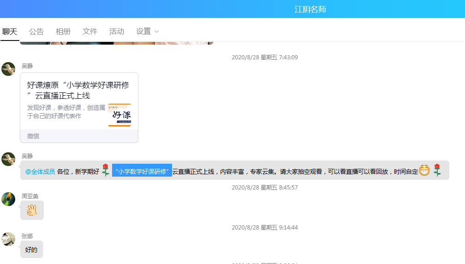Expand the 设置 dropdown menu

point(144,31)
